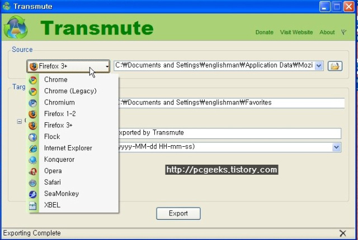This screenshot has width=358, height=240.
Task: Dismiss the Exporting Complete status message
Action: click(343, 233)
